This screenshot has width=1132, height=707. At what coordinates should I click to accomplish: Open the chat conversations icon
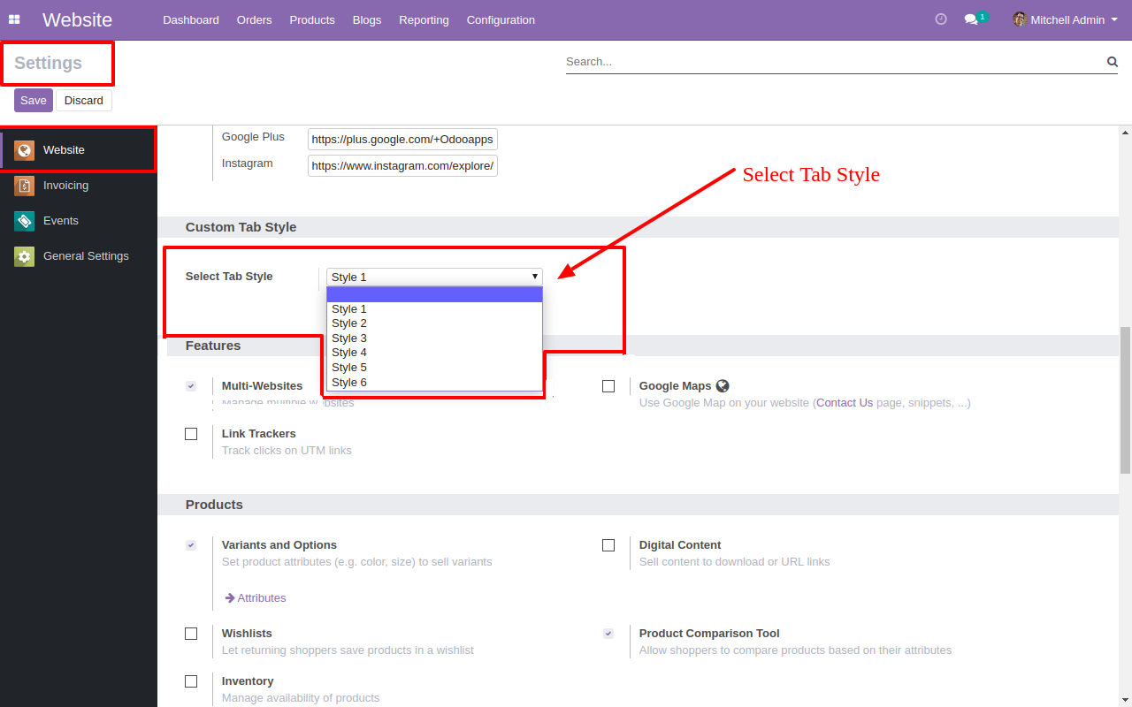pyautogui.click(x=971, y=19)
